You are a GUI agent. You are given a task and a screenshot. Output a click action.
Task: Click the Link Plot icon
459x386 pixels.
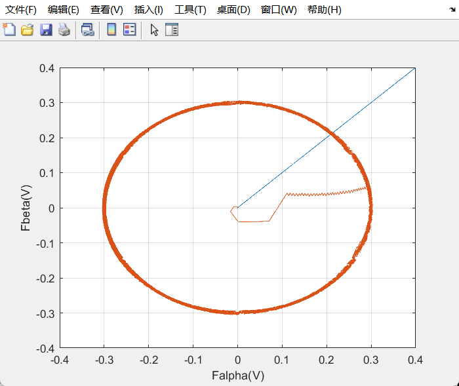click(x=87, y=29)
